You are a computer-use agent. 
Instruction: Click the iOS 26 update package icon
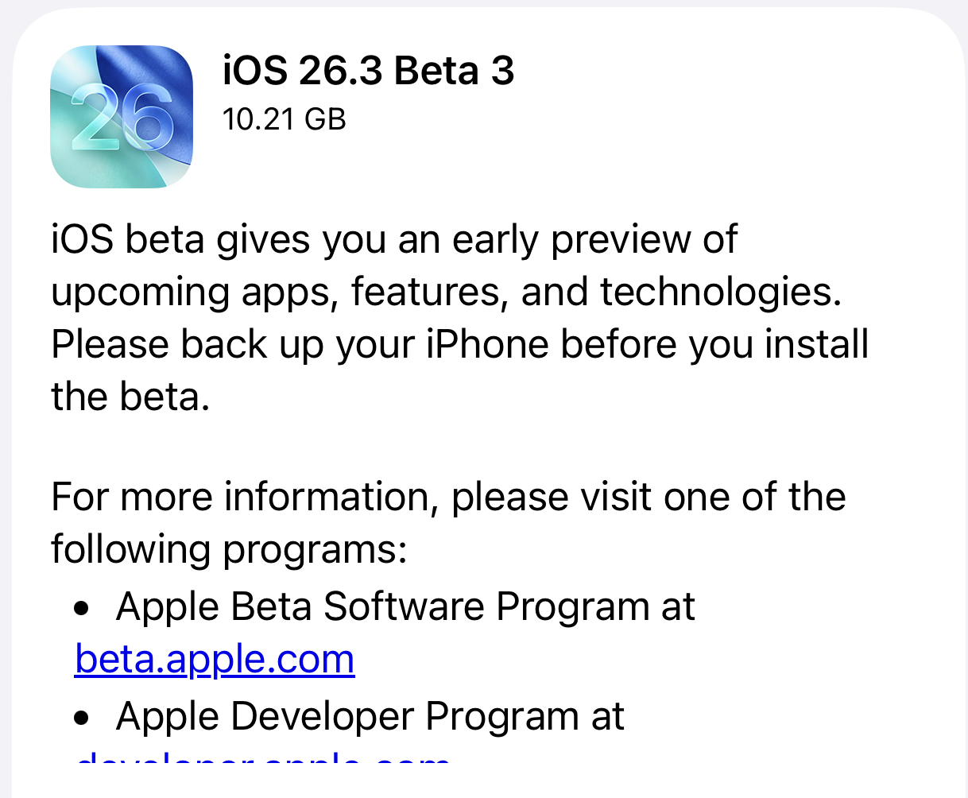coord(121,116)
